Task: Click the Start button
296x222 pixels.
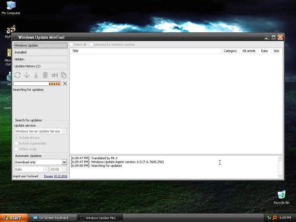Action: (x=14, y=218)
